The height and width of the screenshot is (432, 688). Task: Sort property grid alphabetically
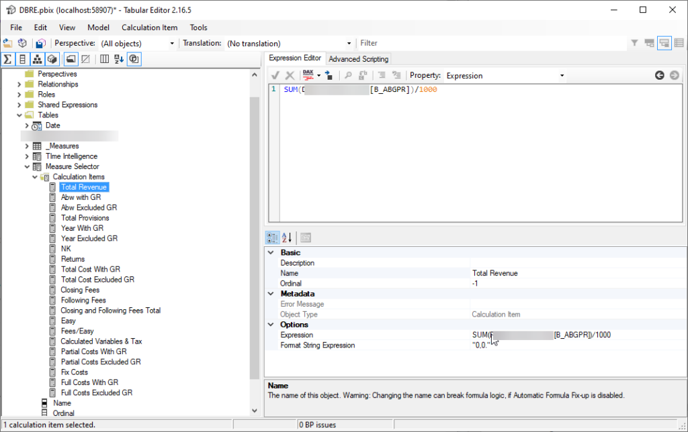[287, 238]
